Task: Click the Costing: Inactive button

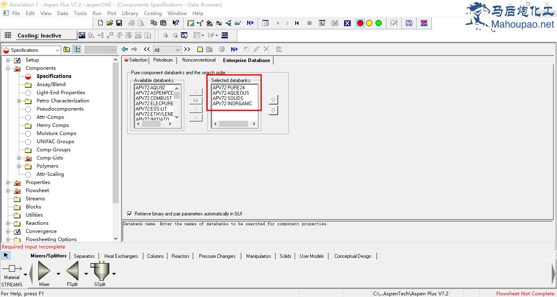Action: pos(46,35)
